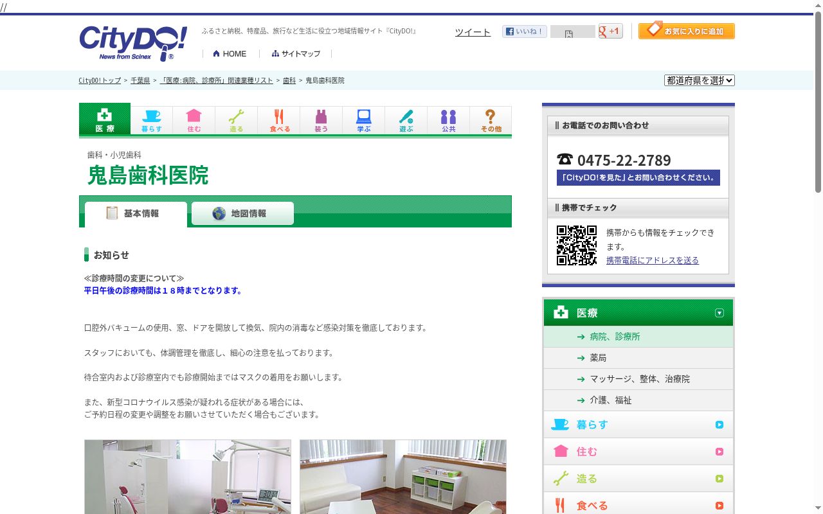Open the 食べる dining category icon
Screen dimensions: 823x514
(279, 120)
